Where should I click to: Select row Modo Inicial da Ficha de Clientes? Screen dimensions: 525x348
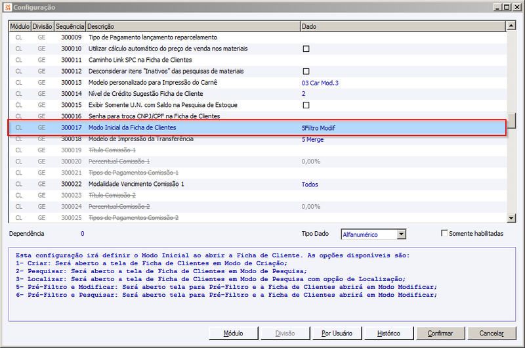(257, 127)
